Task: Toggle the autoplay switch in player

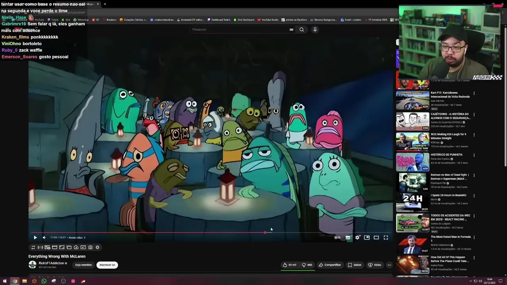Action: [x=337, y=237]
